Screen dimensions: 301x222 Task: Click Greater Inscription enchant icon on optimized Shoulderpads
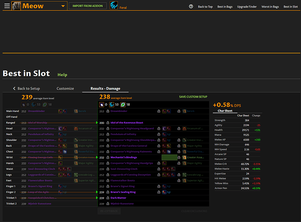click(184, 140)
